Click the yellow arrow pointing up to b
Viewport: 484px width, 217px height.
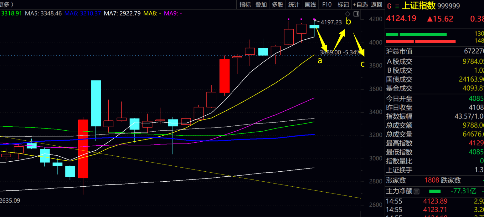pyautogui.click(x=340, y=39)
